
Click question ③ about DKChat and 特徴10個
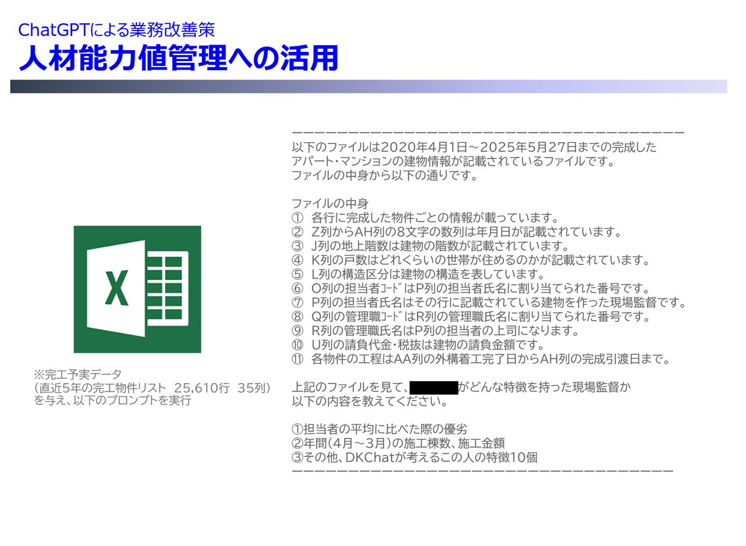[415, 457]
